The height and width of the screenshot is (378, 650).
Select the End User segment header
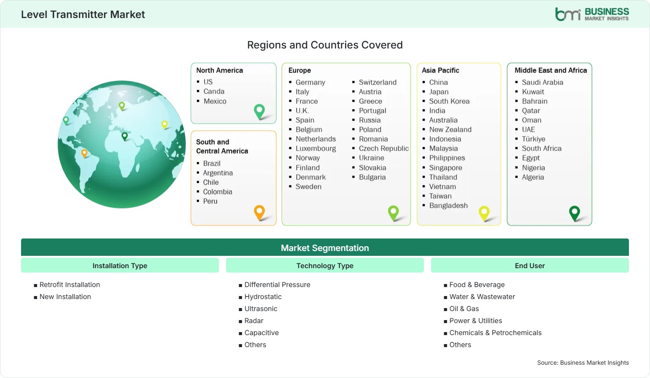click(530, 266)
